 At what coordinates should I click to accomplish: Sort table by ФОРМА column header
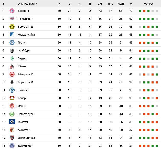[x=148, y=4]
